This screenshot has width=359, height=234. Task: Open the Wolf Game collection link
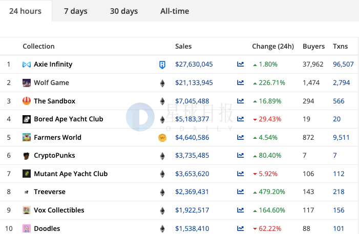pyautogui.click(x=52, y=82)
